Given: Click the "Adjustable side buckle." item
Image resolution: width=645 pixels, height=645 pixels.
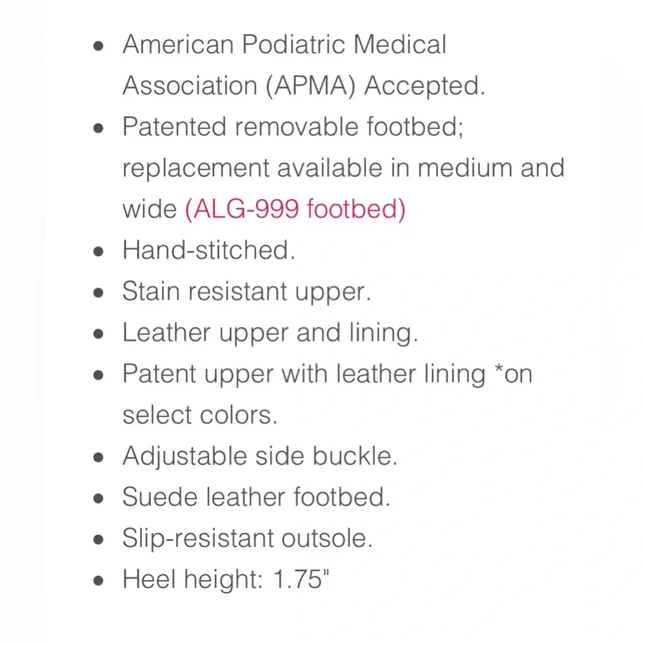Looking at the screenshot, I should pos(259,456).
